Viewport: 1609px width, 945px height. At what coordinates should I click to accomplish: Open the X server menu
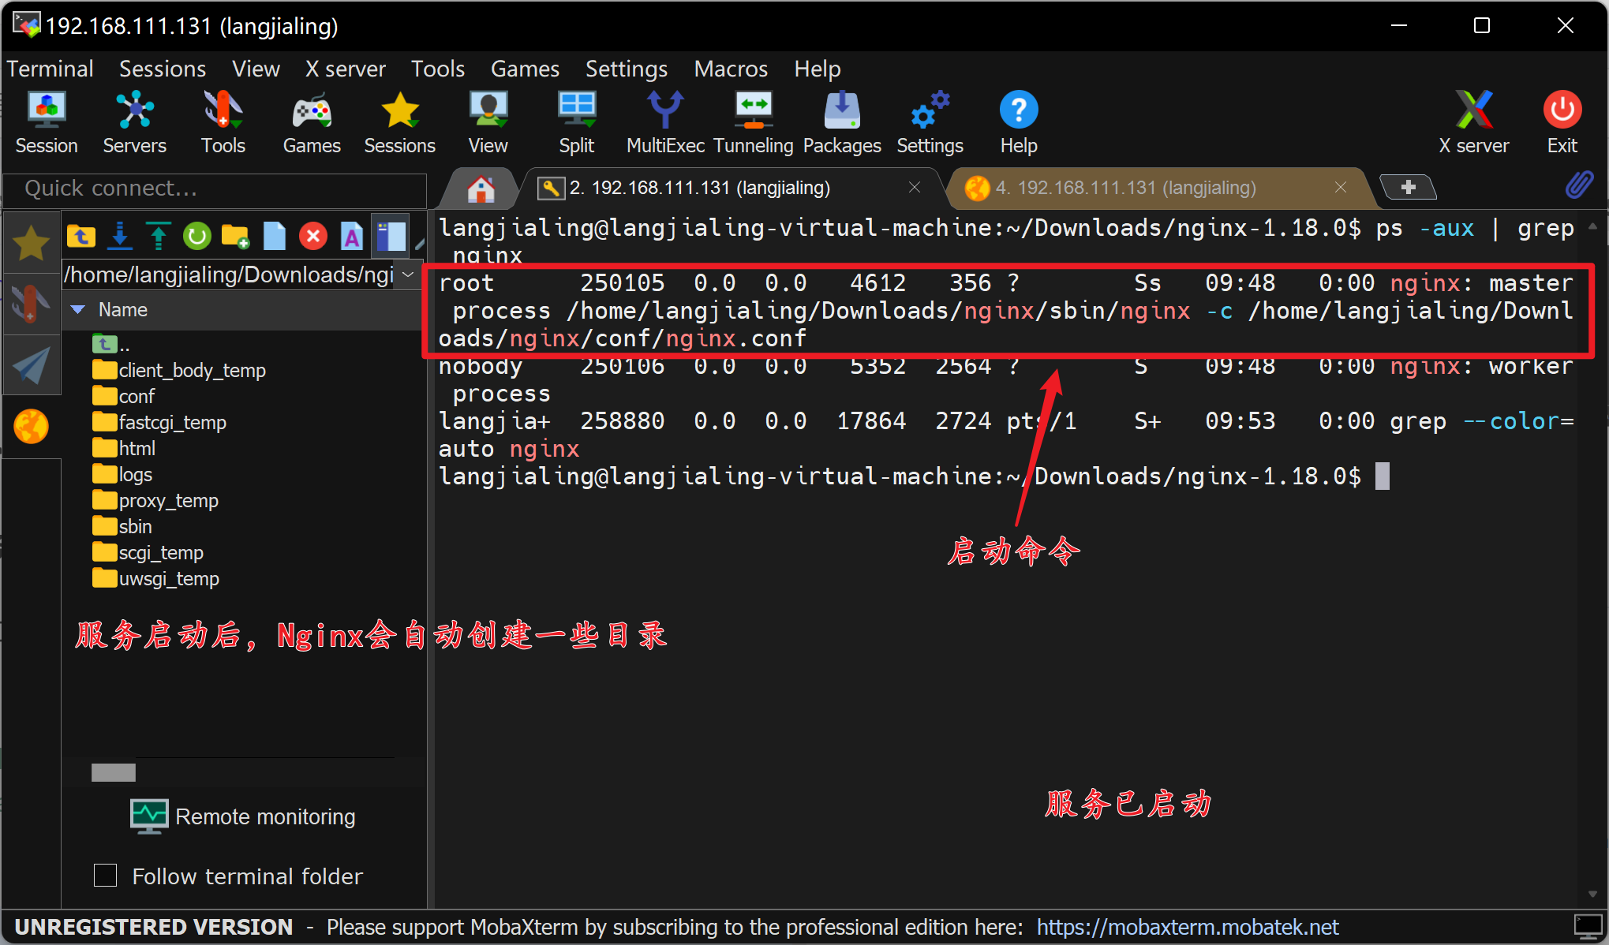point(346,69)
